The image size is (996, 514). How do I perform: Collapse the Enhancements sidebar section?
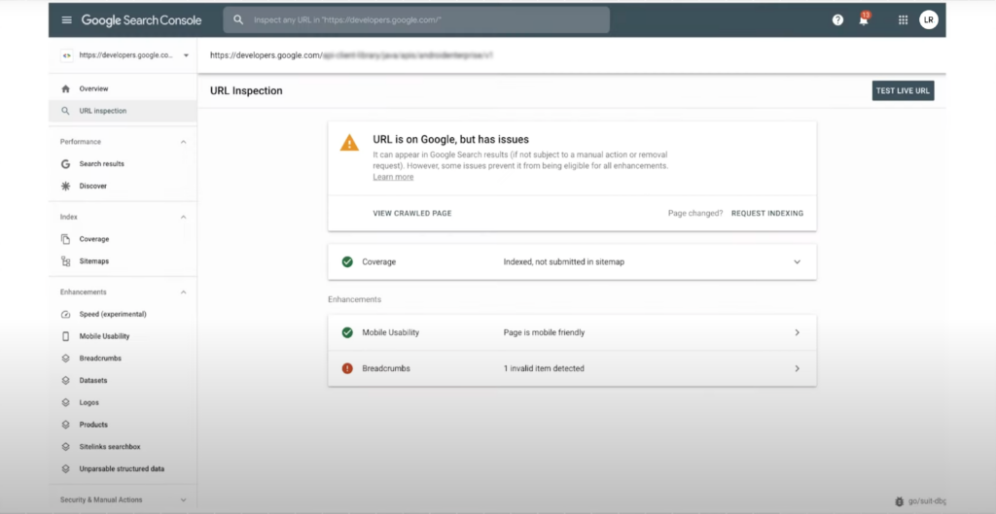pyautogui.click(x=184, y=292)
